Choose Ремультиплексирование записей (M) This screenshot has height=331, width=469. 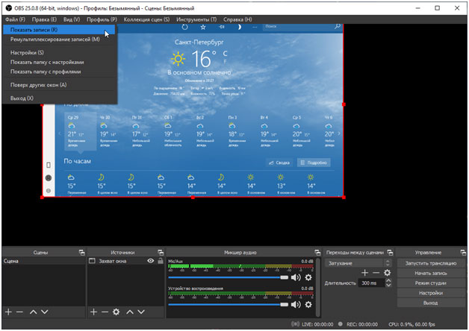[x=59, y=40]
